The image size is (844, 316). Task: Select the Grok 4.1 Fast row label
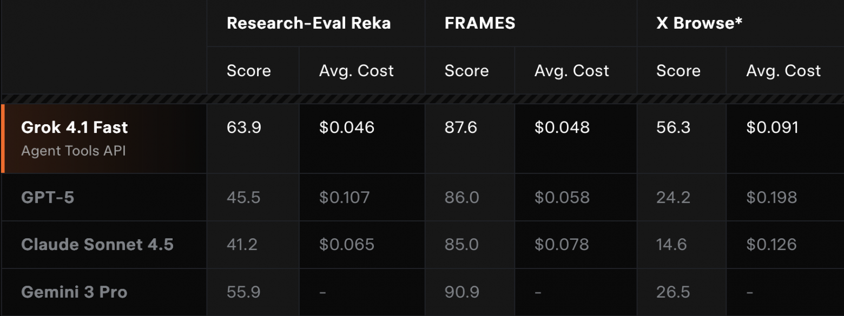click(x=75, y=127)
